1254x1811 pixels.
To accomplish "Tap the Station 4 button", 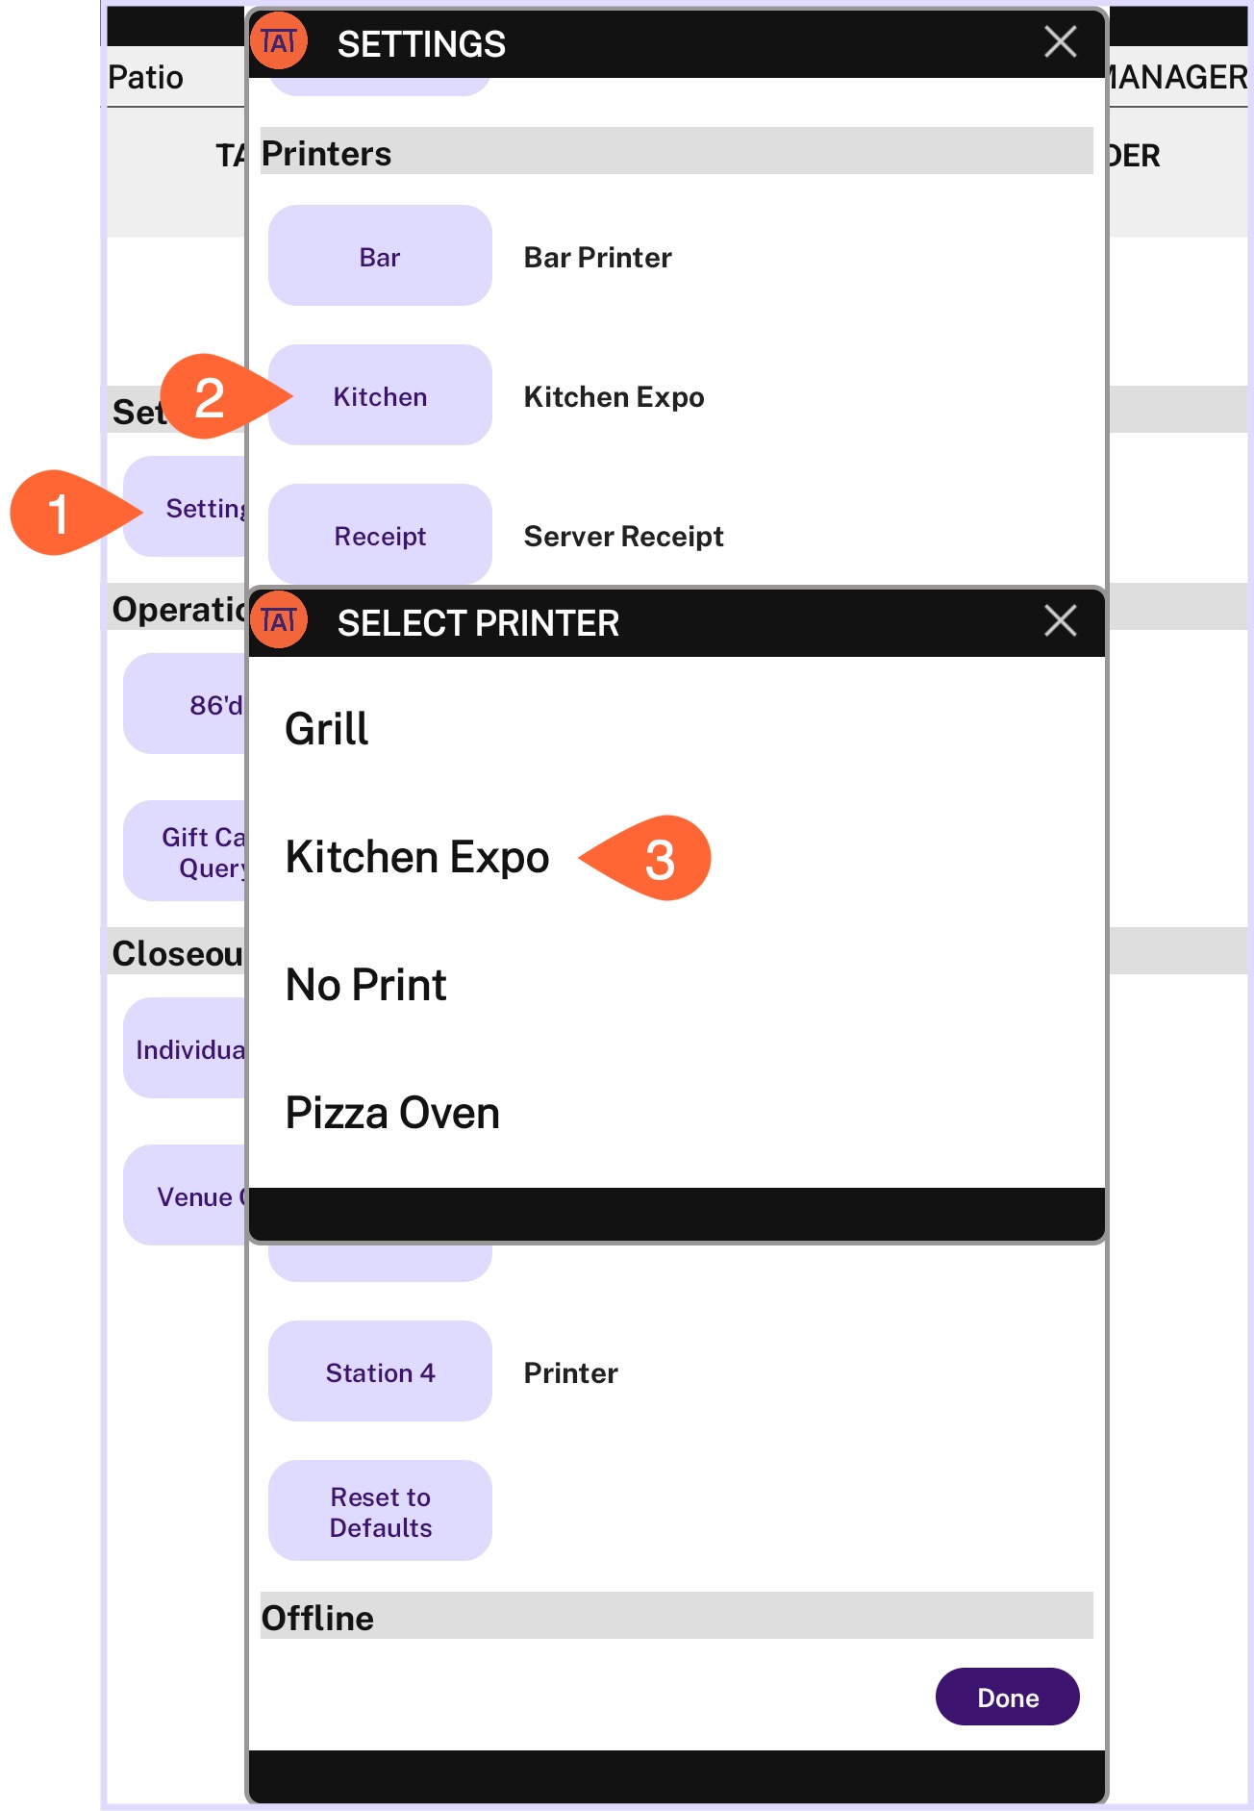I will point(380,1371).
